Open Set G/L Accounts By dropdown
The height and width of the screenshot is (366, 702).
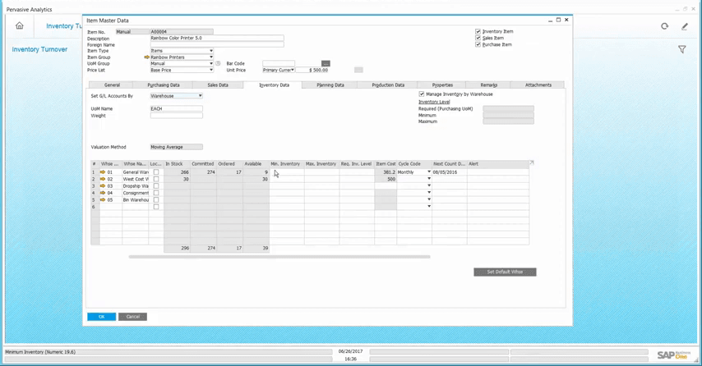(200, 96)
